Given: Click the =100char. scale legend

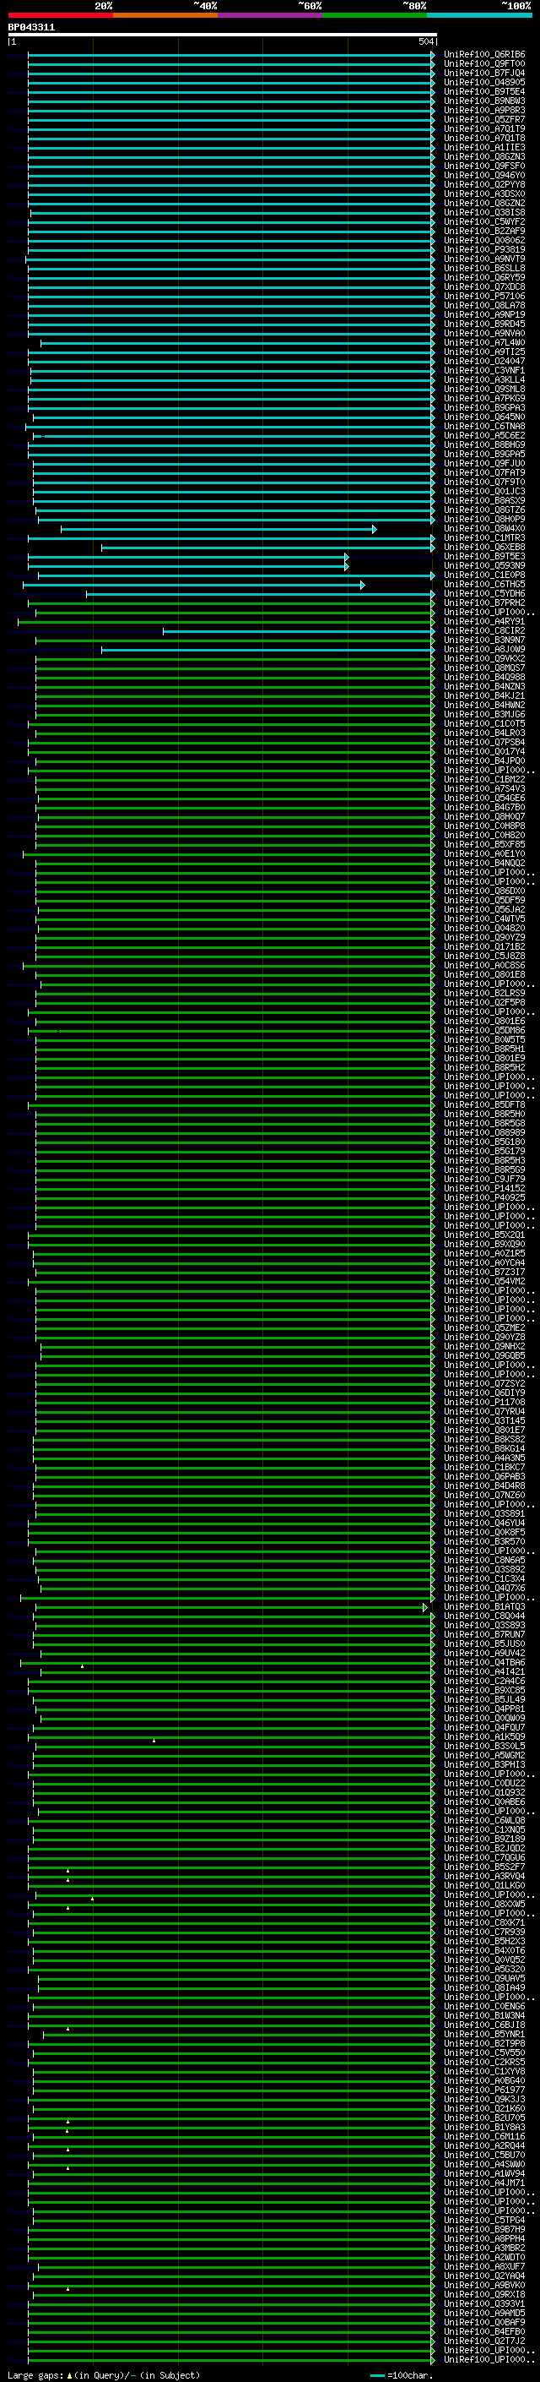Looking at the screenshot, I should click(402, 2375).
